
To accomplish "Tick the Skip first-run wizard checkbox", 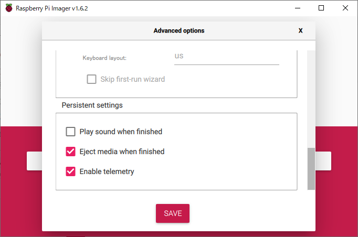I will click(x=91, y=80).
